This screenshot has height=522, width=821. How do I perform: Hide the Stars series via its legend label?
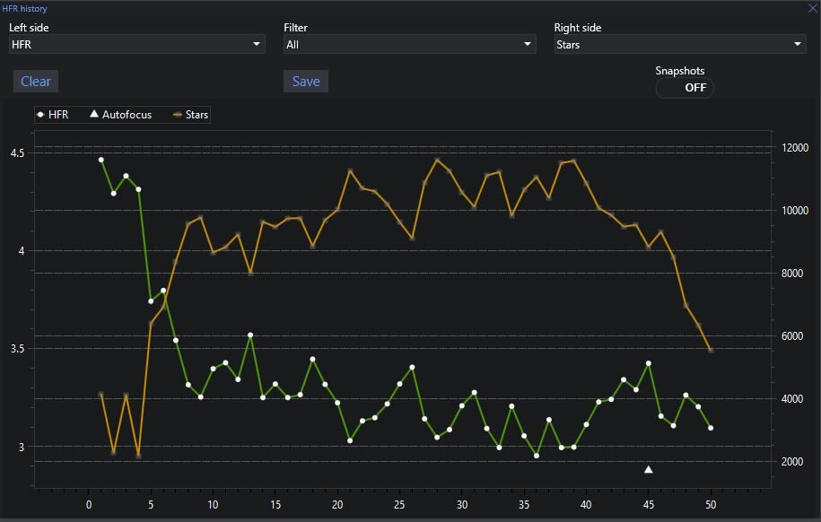(197, 115)
